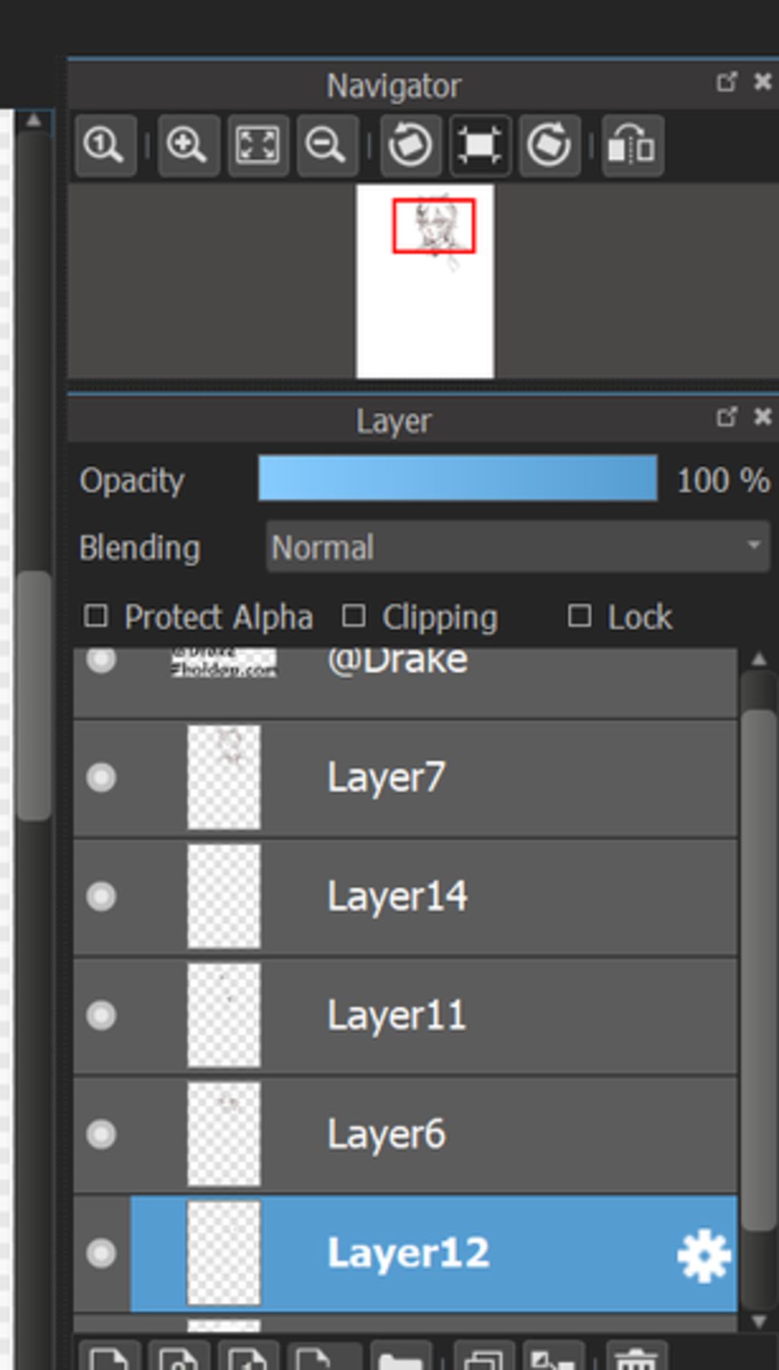Rotate canvas view counter-clockwise

click(410, 145)
